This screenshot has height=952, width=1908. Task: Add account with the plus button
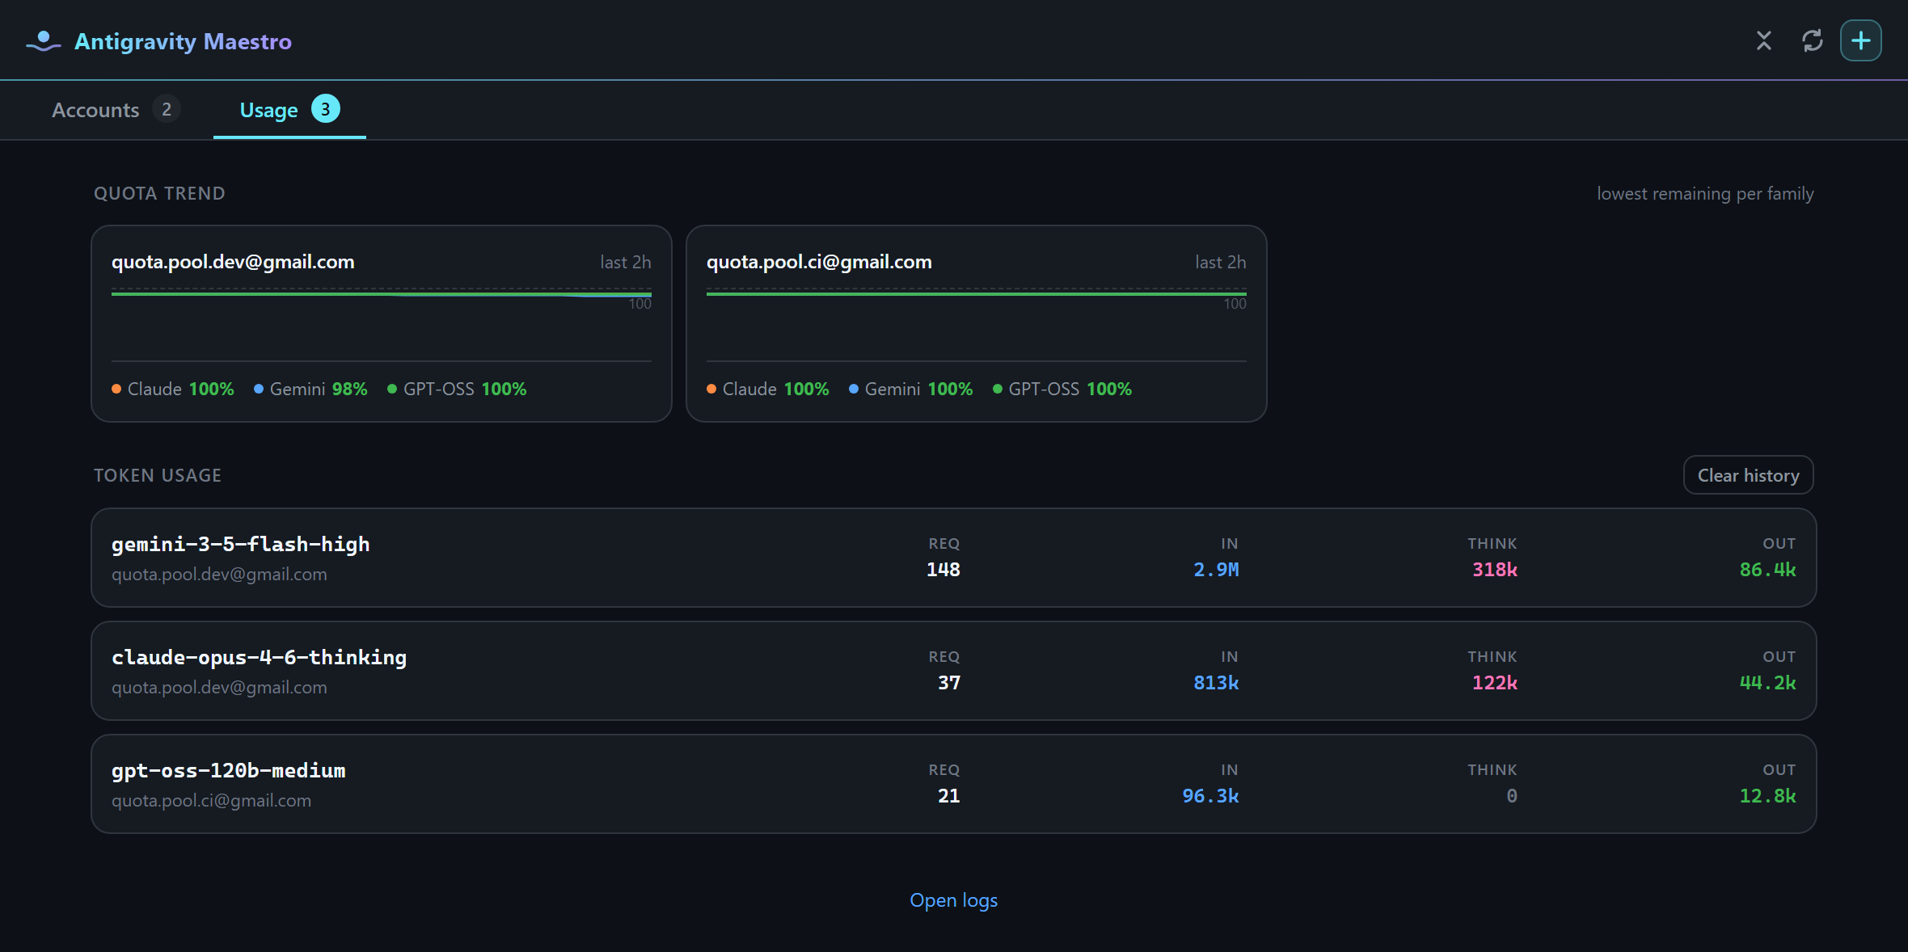1861,40
